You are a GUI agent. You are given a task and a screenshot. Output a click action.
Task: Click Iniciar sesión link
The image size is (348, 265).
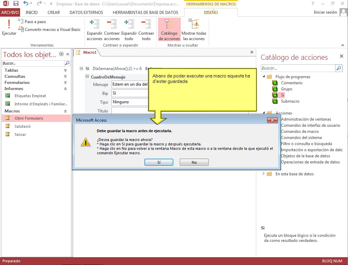325,12
